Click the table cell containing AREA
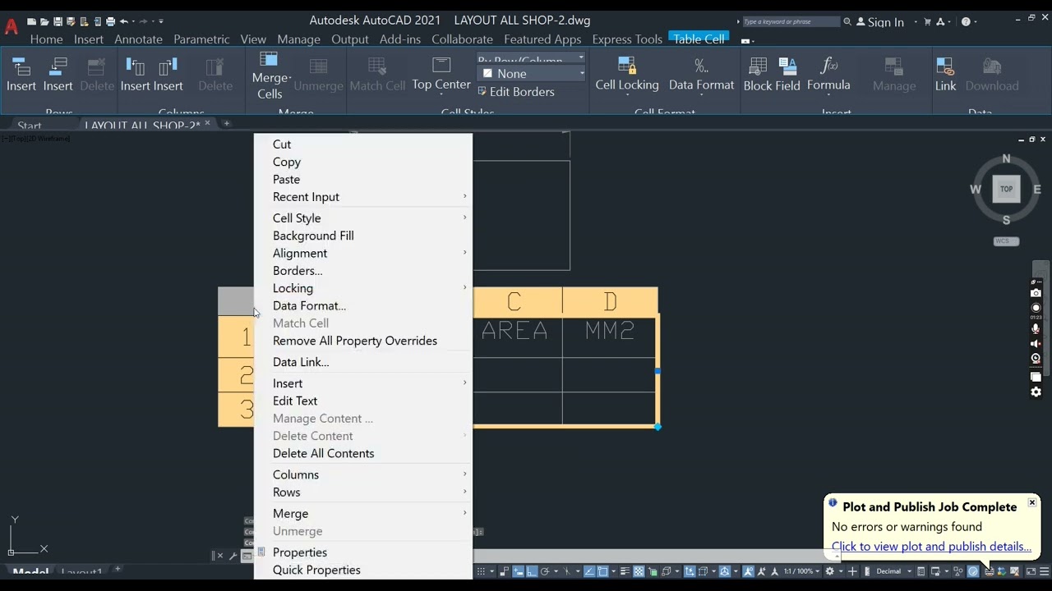Screen dimensions: 1052x591 coord(514,337)
